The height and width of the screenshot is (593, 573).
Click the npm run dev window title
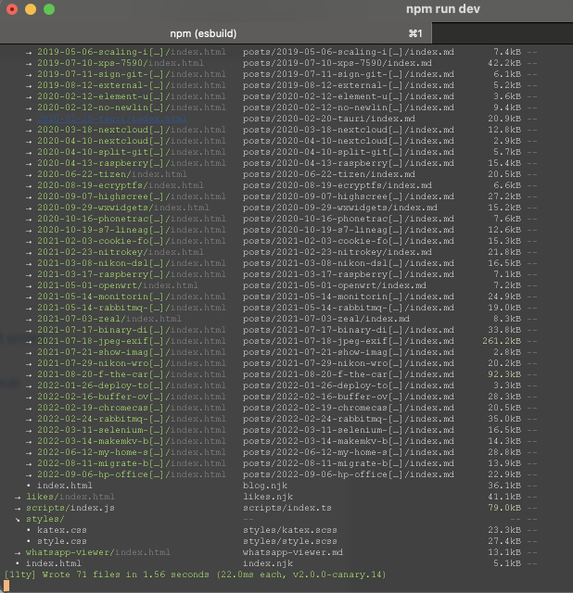pos(443,9)
